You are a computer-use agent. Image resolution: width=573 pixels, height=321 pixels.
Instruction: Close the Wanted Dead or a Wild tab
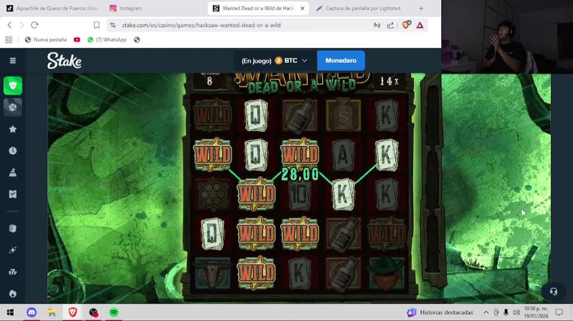(x=302, y=8)
